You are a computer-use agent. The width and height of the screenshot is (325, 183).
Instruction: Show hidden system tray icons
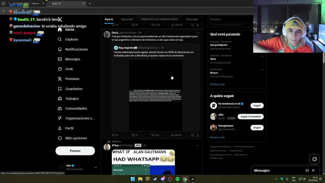276,179
